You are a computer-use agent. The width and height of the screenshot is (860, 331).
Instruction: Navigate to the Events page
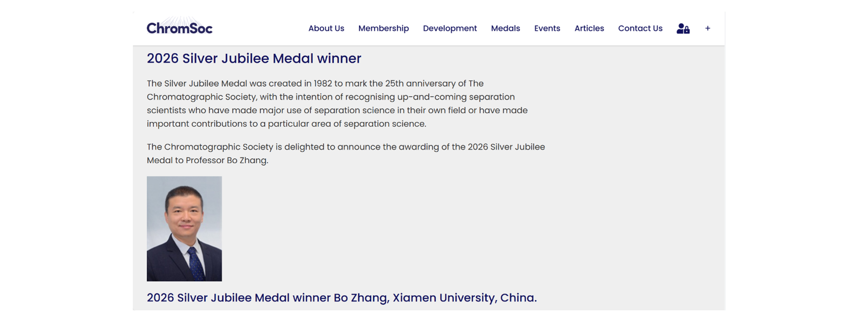[x=547, y=28]
